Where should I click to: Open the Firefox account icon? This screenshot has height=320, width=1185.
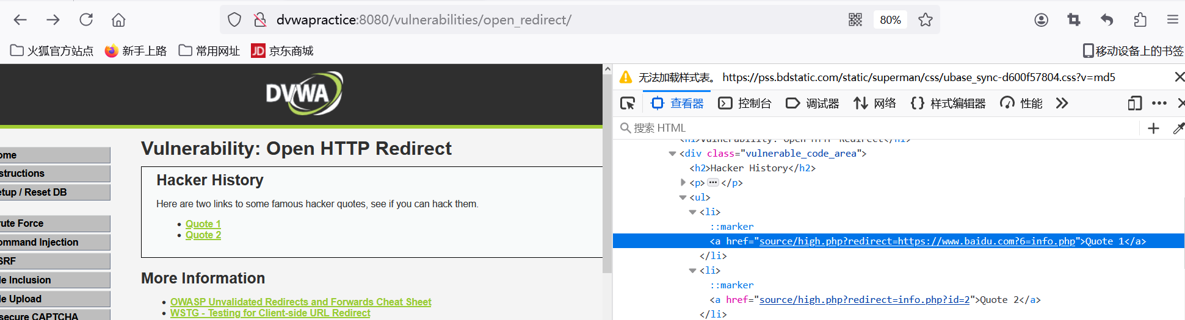pyautogui.click(x=1042, y=20)
